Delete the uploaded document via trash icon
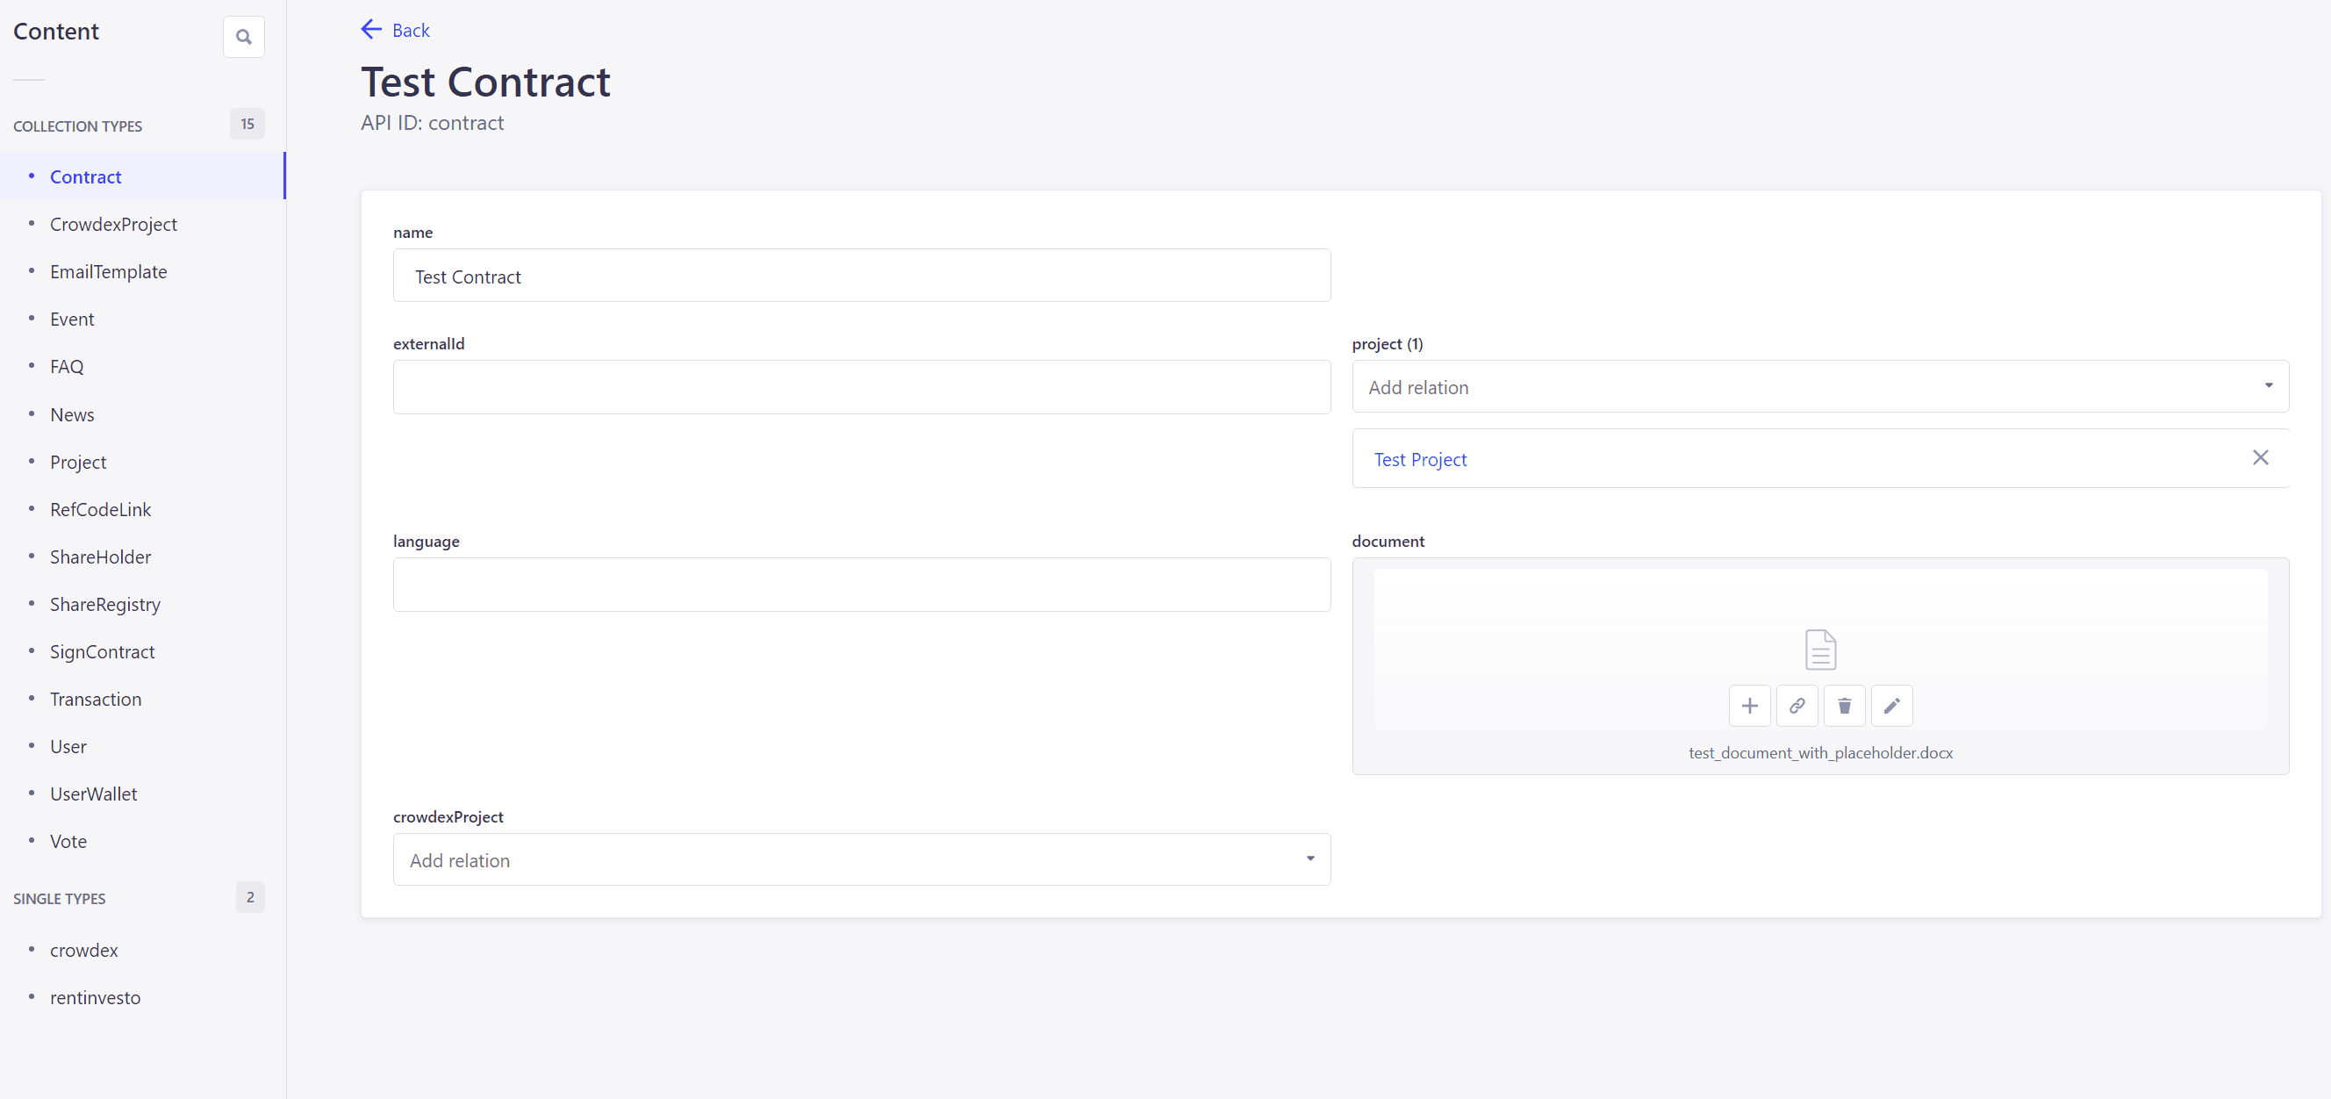The width and height of the screenshot is (2331, 1099). click(1844, 705)
